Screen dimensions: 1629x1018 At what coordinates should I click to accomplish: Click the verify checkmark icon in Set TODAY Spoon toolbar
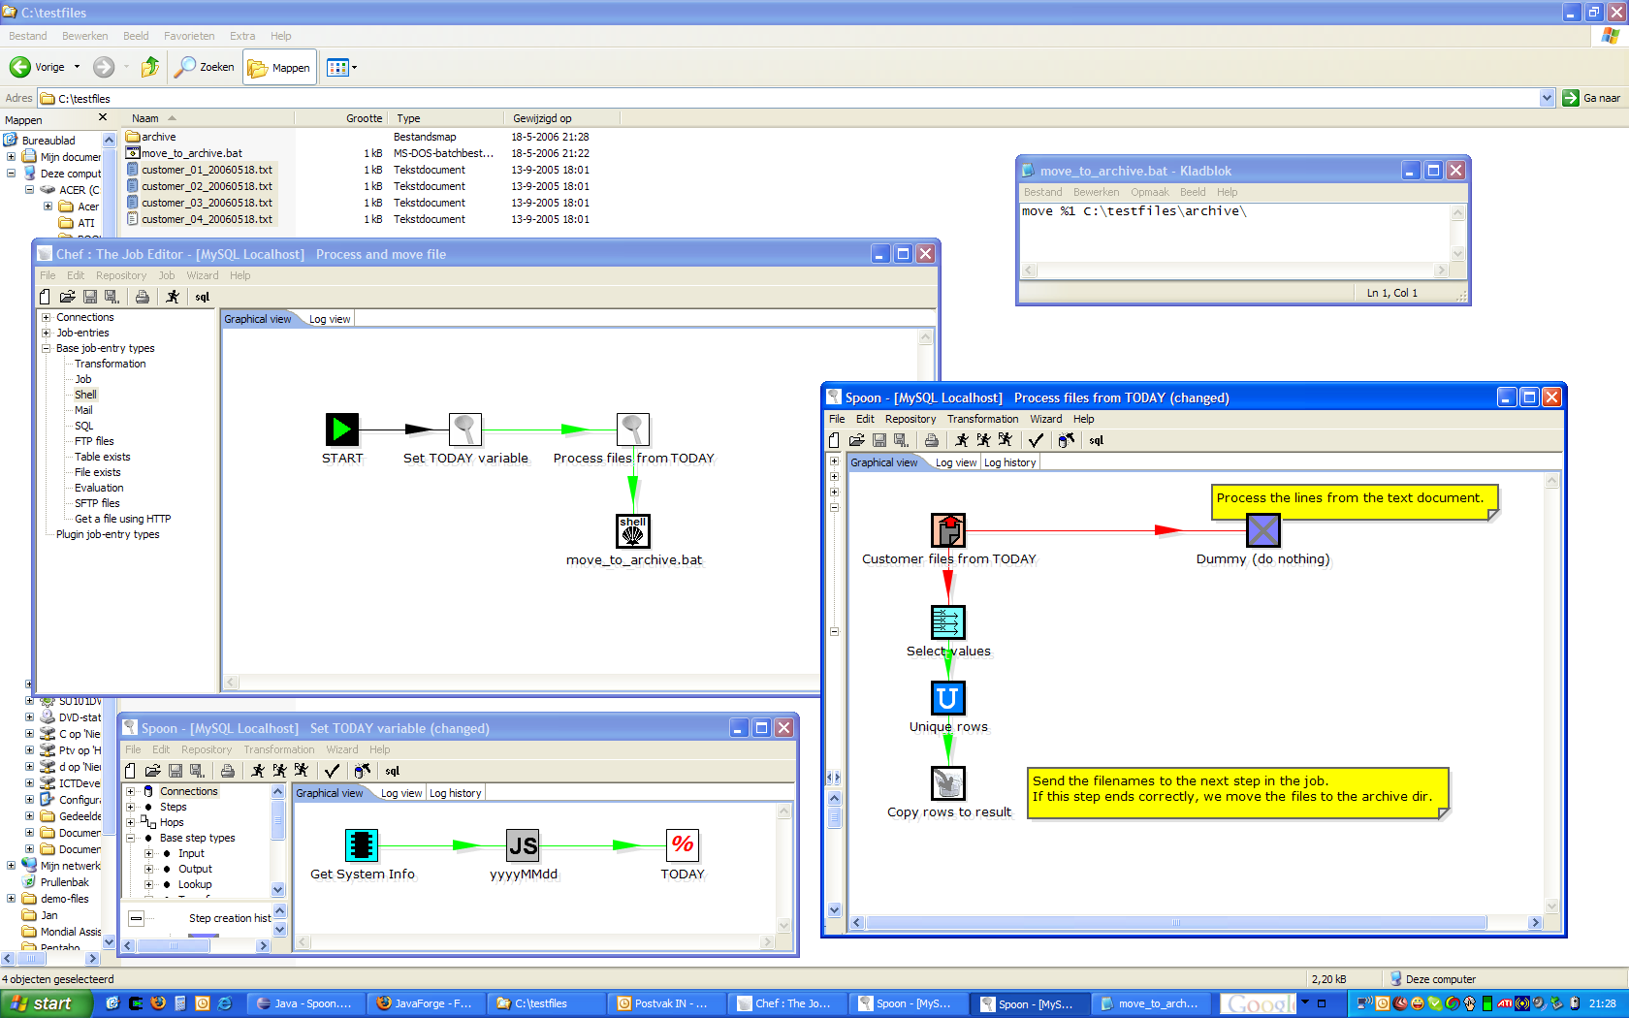pyautogui.click(x=332, y=771)
